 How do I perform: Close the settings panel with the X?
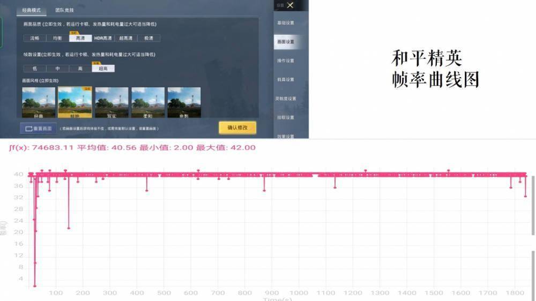(x=290, y=5)
